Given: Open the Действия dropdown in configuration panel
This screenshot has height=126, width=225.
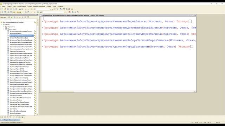Looking at the screenshot, I should pyautogui.click(x=4, y=17).
